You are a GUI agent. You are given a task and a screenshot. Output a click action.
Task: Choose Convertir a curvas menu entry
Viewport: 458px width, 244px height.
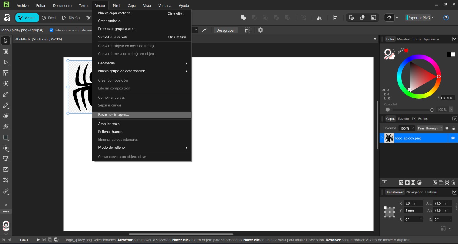142,37
